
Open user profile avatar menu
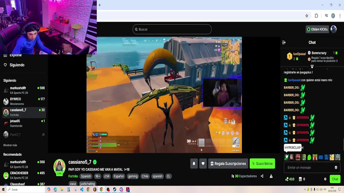(x=334, y=29)
